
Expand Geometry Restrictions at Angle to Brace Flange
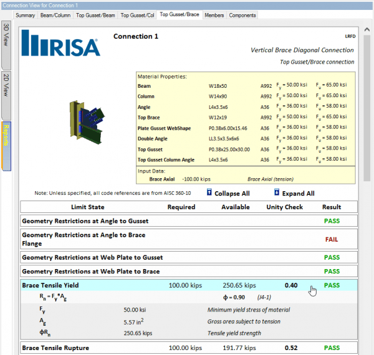[x=83, y=239]
